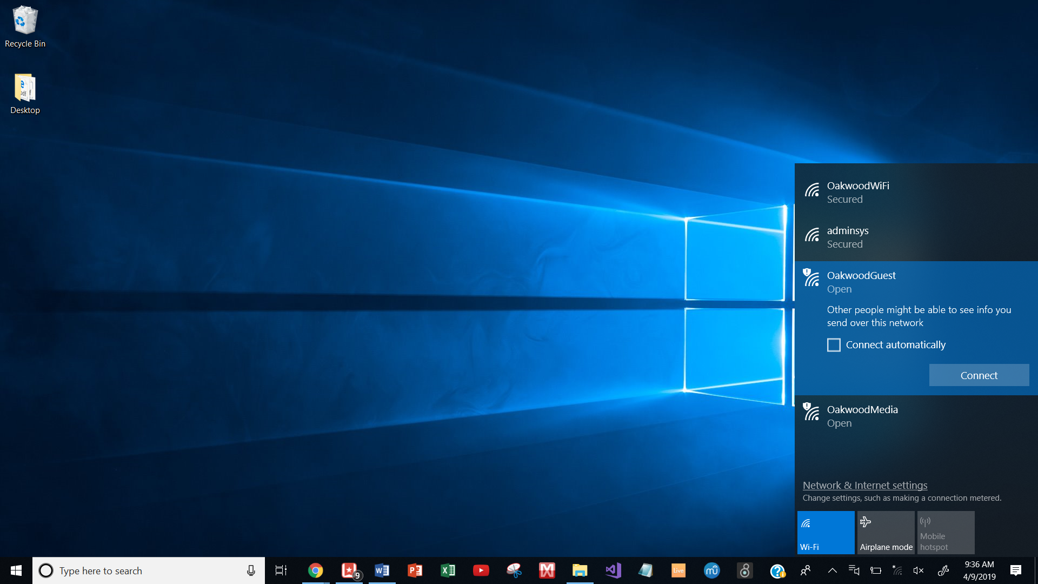1038x584 pixels.
Task: Open Action Center from the system tray
Action: click(x=1015, y=570)
